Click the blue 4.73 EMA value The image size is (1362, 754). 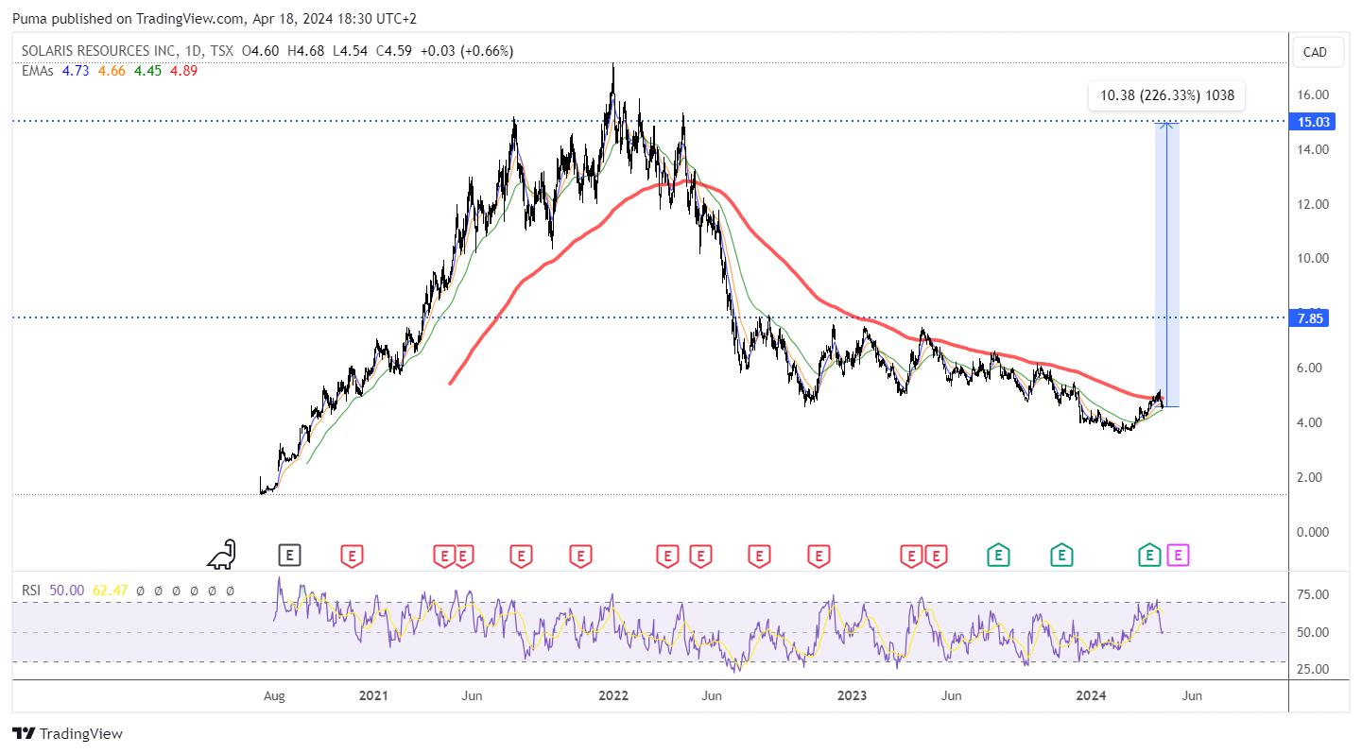tap(75, 70)
